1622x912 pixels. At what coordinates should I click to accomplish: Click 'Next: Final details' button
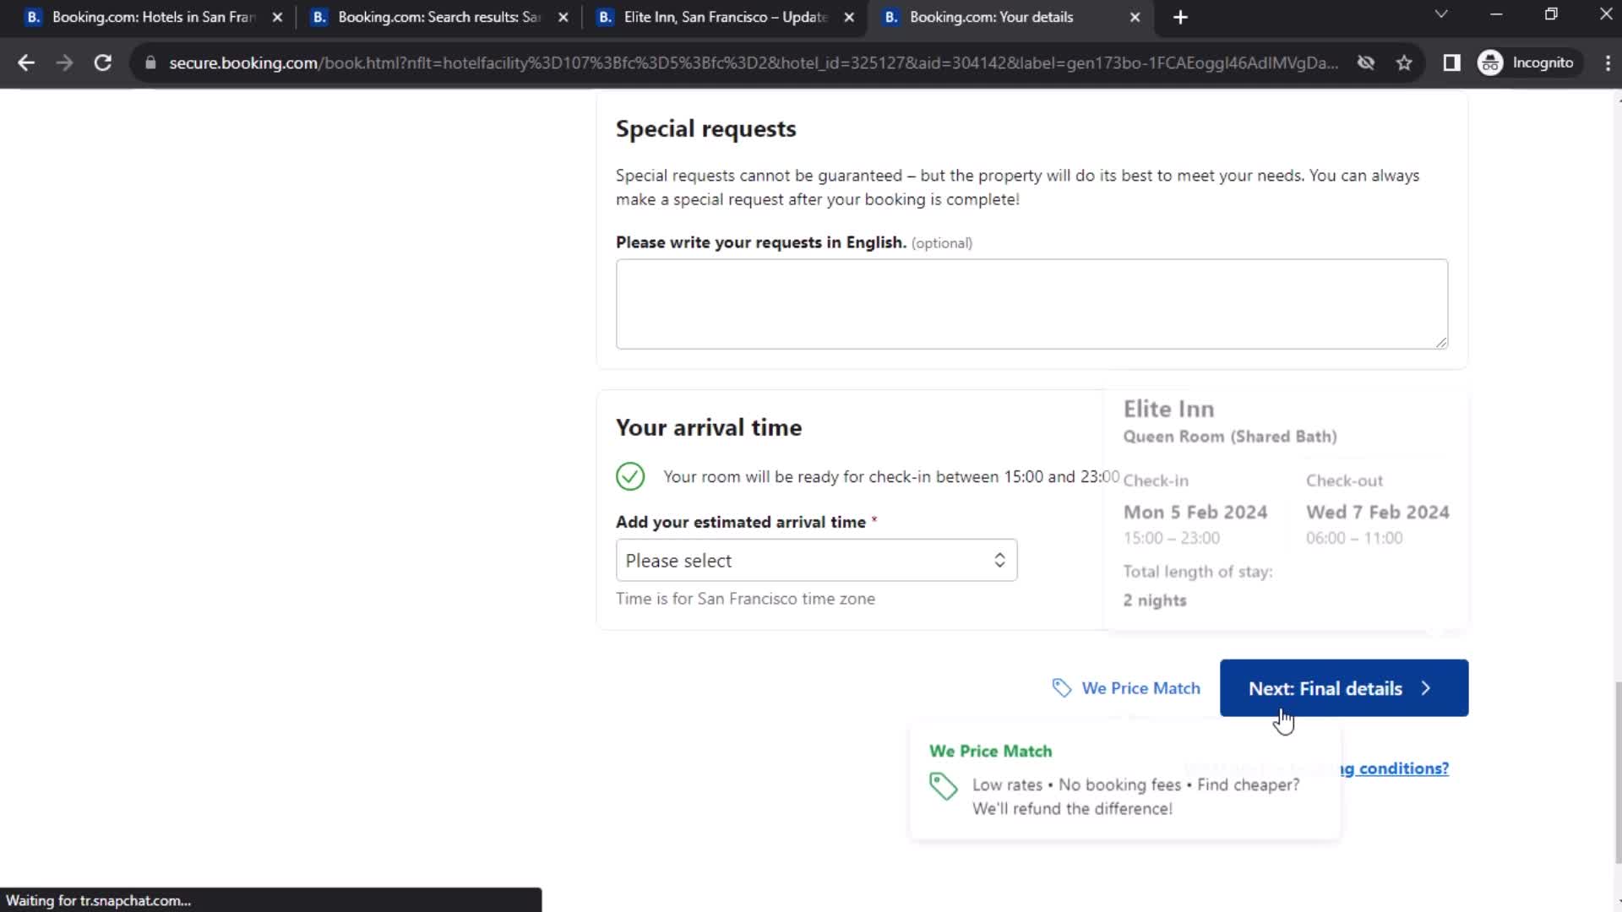pos(1343,687)
